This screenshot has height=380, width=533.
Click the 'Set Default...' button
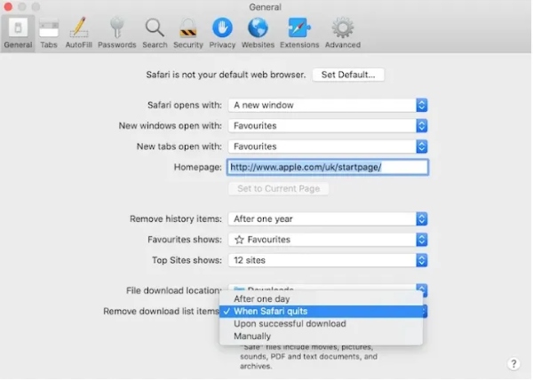[348, 75]
